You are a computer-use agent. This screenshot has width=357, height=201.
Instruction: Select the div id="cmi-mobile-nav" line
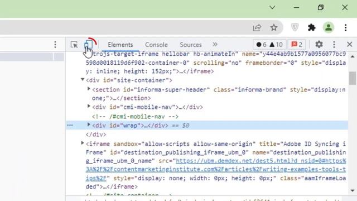[147, 107]
